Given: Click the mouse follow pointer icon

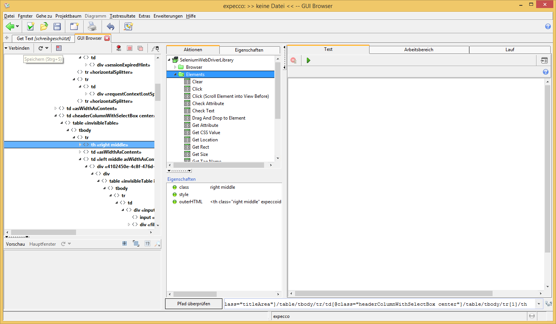Looking at the screenshot, I should tap(155, 48).
